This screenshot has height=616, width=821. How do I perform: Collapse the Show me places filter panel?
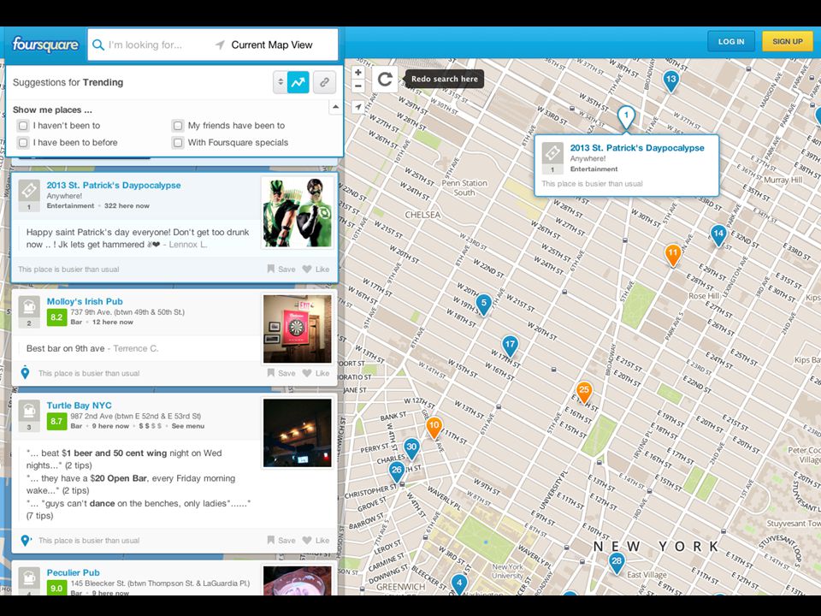[335, 107]
